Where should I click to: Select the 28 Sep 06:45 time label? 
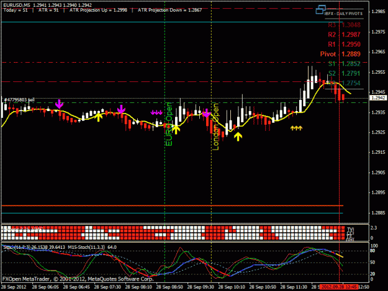tap(76, 287)
